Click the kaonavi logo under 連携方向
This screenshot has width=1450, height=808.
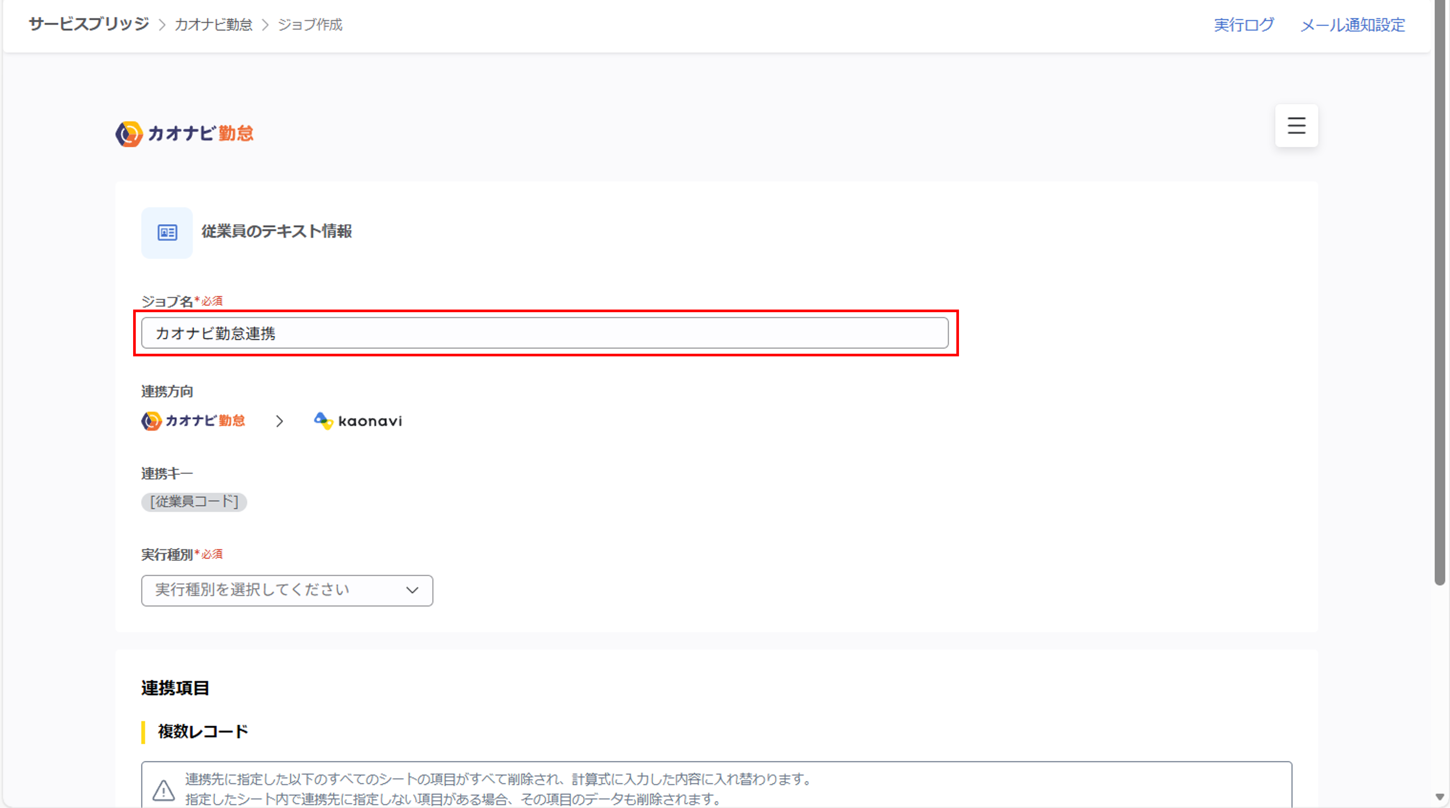tap(358, 421)
